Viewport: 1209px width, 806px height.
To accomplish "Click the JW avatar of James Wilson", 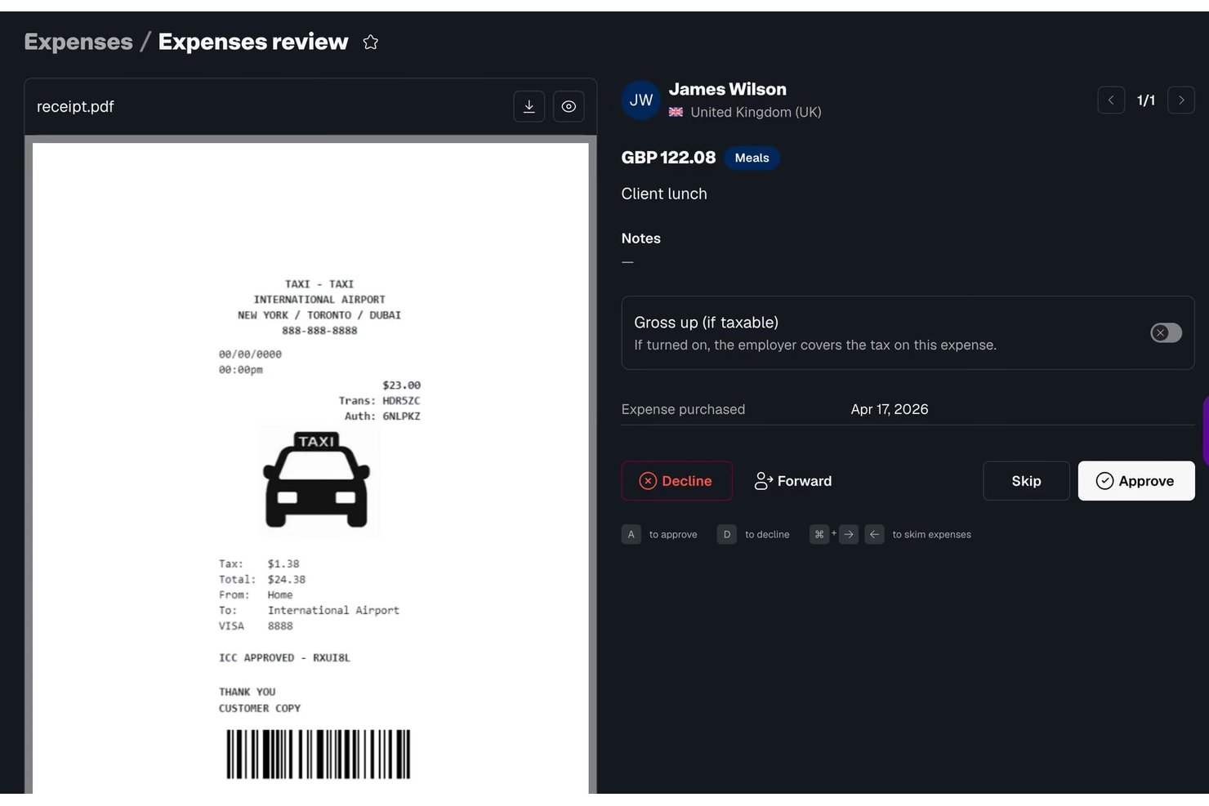I will pyautogui.click(x=641, y=100).
